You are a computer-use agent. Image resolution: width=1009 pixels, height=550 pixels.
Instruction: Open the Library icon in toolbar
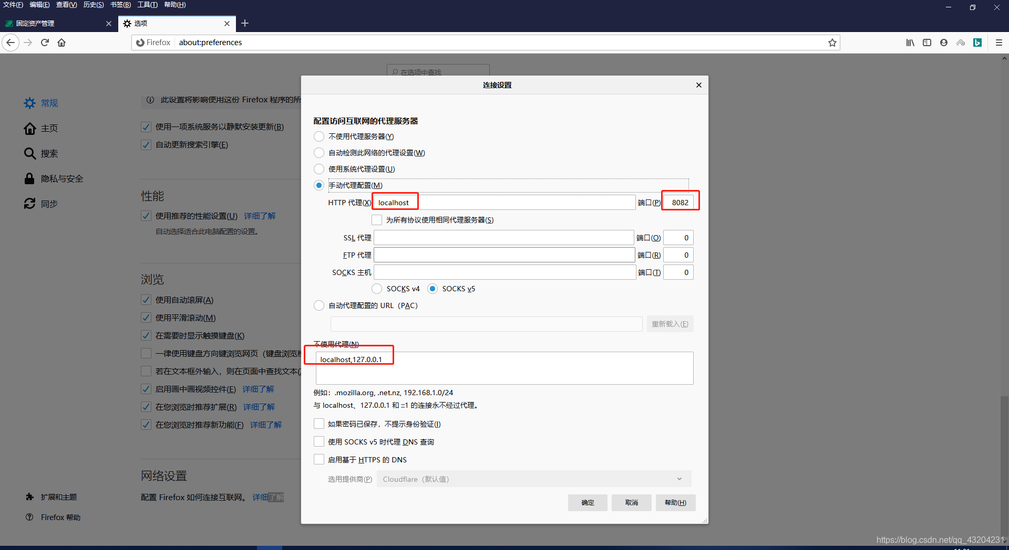coord(910,43)
